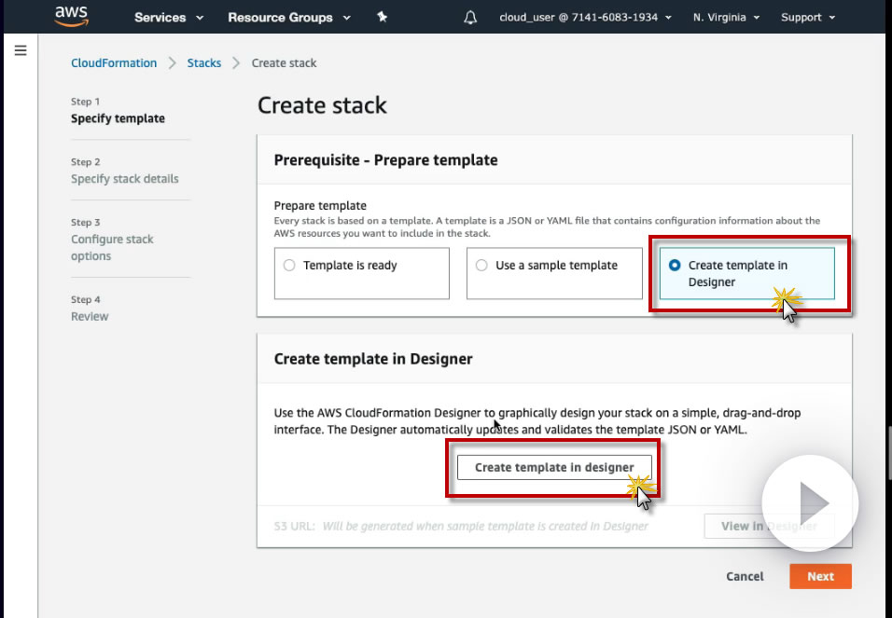
Task: Go to CloudFormation breadcrumb link
Action: (x=114, y=63)
